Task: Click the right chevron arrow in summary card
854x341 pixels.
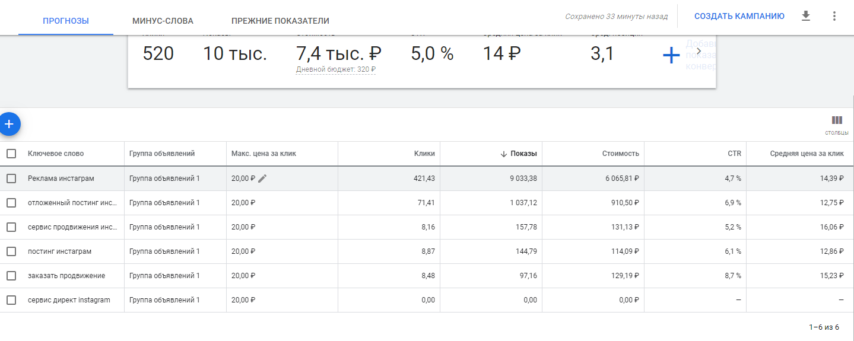Action: (x=699, y=51)
